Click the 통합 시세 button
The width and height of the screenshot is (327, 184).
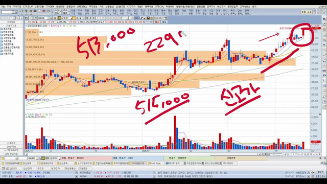point(307,12)
